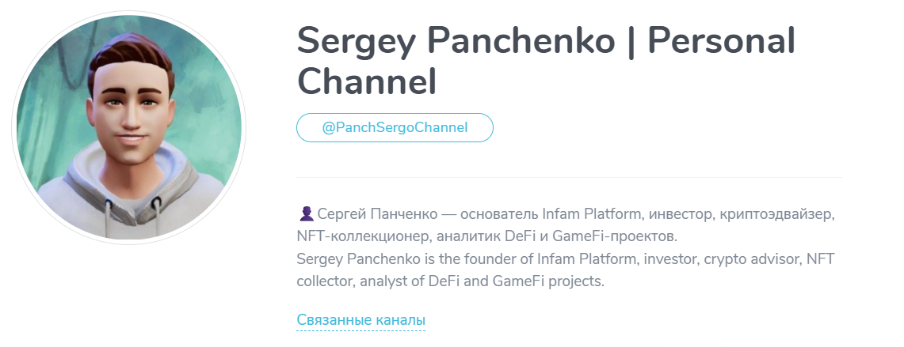Click the horizontal divider below the handle

(569, 177)
